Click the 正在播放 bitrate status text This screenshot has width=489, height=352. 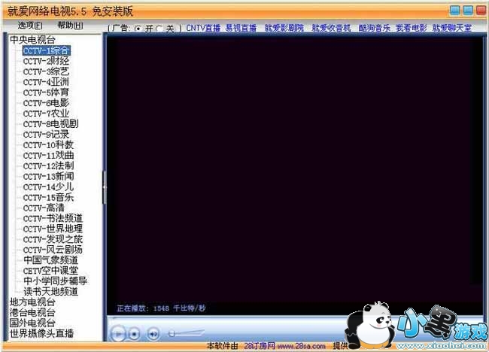(161, 308)
